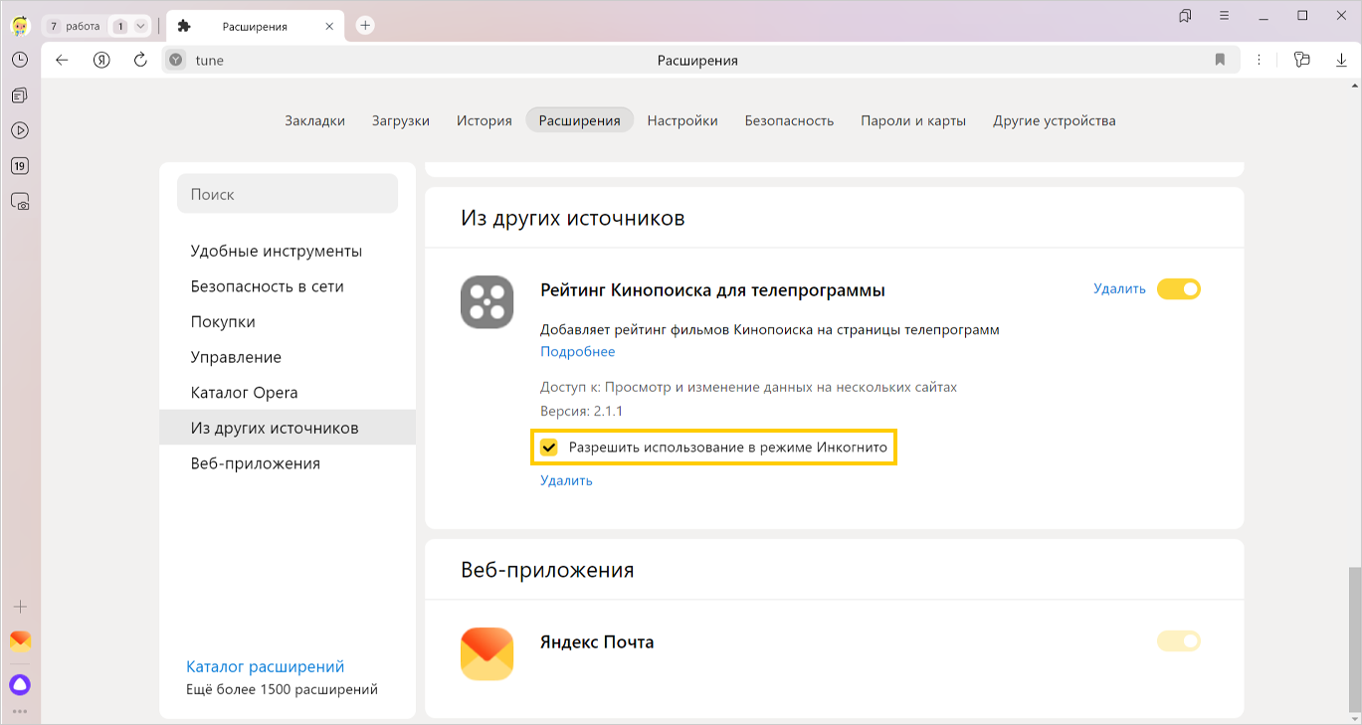1362x725 pixels.
Task: Bookmark this page icon in address bar
Action: pos(1220,60)
